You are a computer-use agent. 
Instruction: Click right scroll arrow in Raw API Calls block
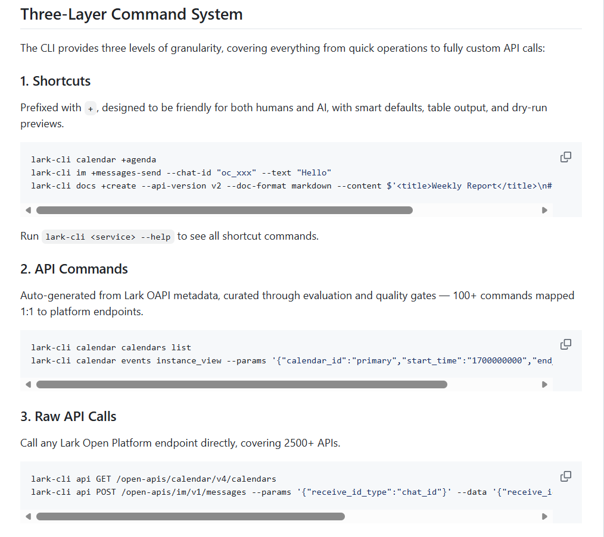click(x=544, y=516)
